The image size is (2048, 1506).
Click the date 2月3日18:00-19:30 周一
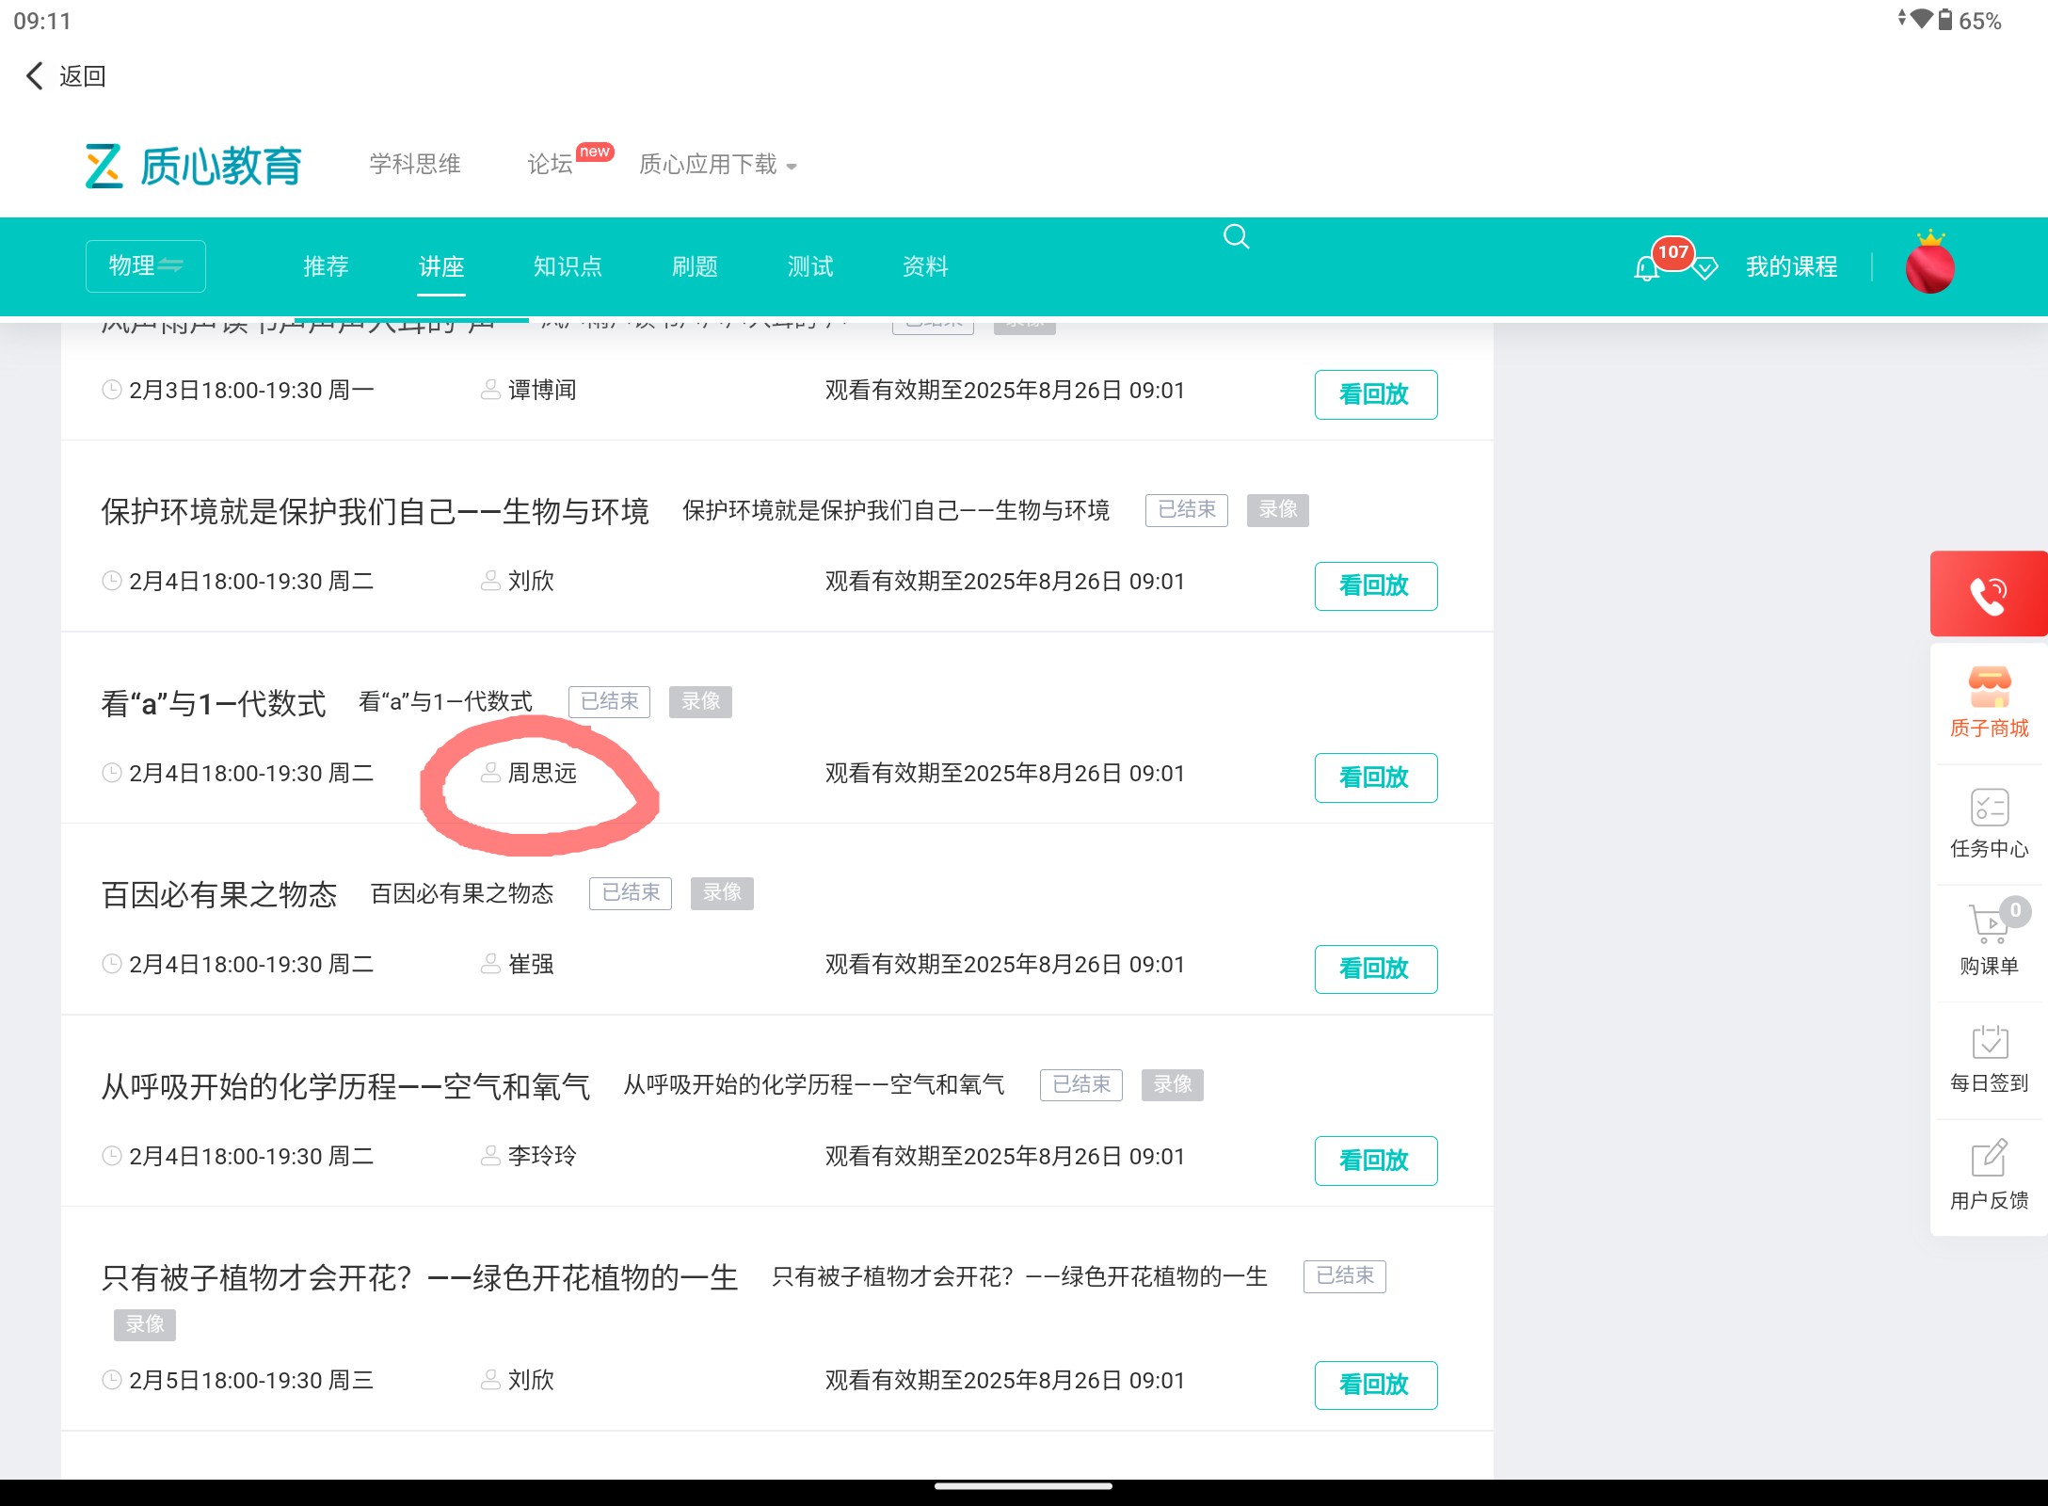(x=250, y=390)
